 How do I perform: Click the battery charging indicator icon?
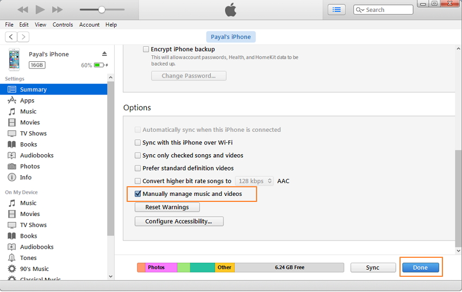pos(101,65)
